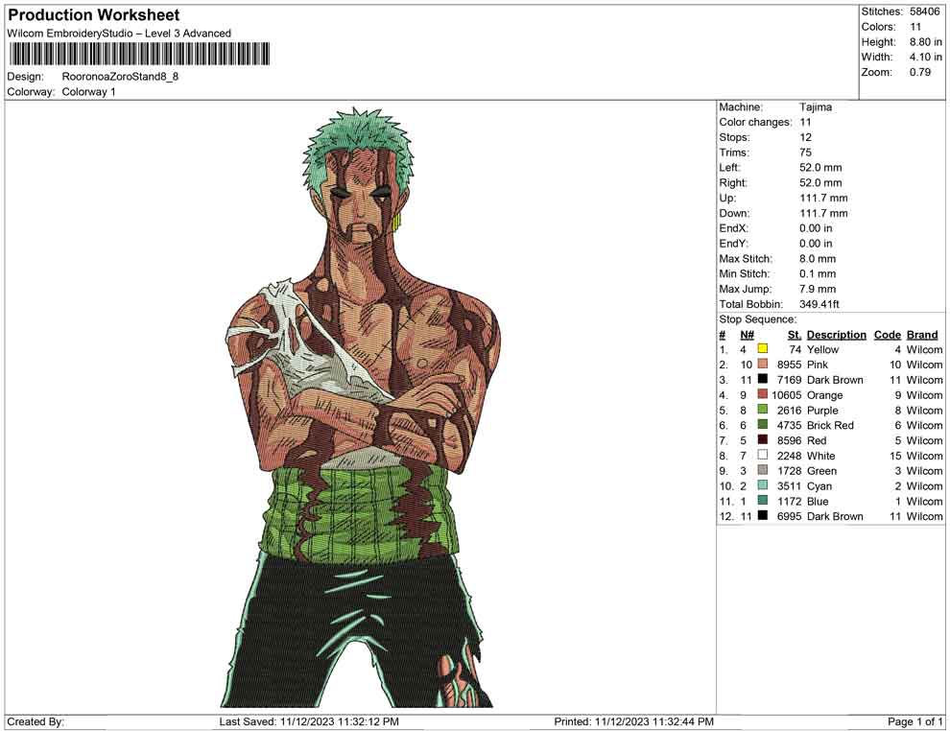This screenshot has height=731, width=950.
Task: Sort by the Description column header
Action: 837,334
